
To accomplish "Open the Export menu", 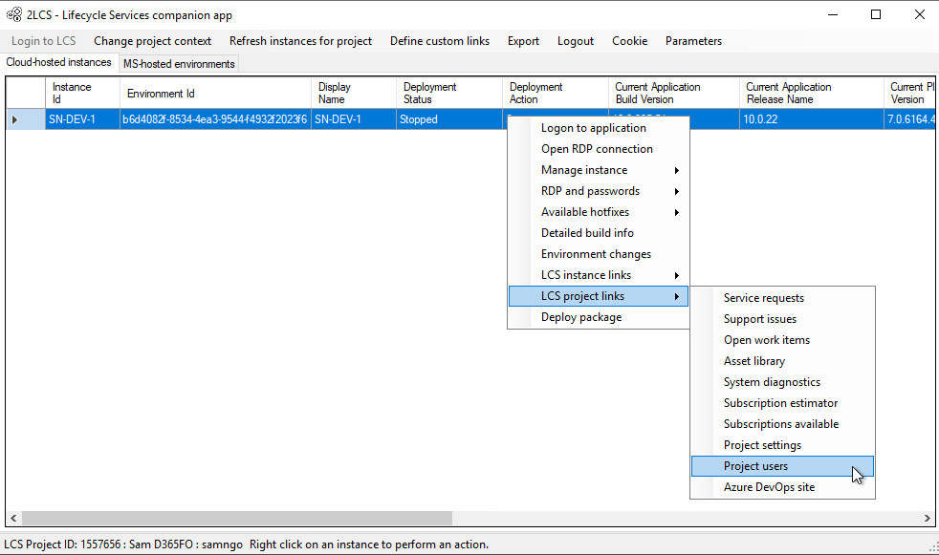I will coord(523,41).
